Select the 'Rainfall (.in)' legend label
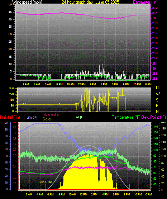The height and width of the screenshot is (199, 167). click(x=10, y=117)
